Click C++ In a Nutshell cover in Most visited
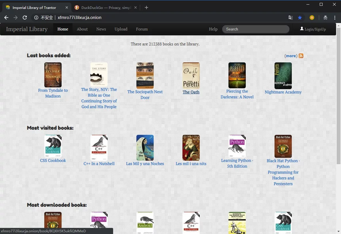Viewport: 341px width, 234px height. click(x=99, y=147)
